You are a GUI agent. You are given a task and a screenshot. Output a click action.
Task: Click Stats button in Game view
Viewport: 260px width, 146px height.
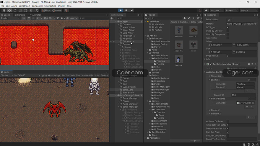[97, 75]
